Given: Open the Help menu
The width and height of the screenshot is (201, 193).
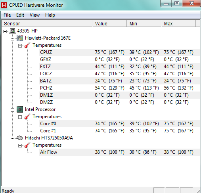Looking at the screenshot, I should click(50, 15).
